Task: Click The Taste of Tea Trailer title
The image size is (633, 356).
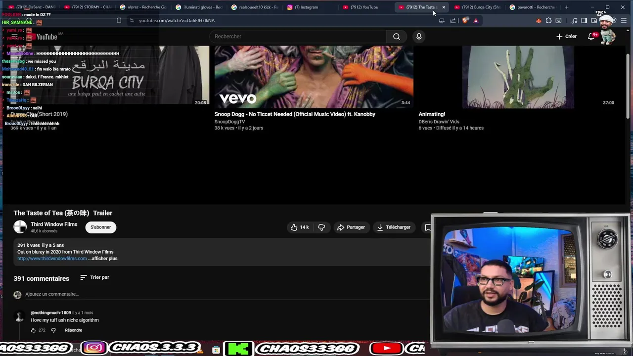Action: coord(63,213)
